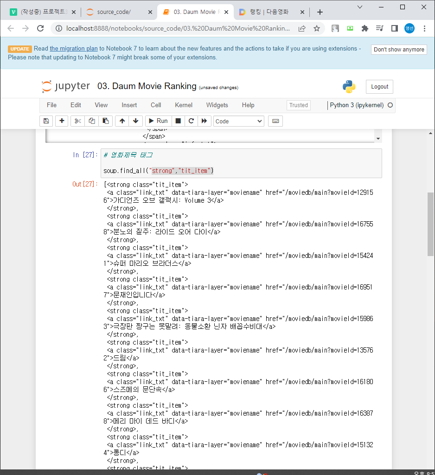Image resolution: width=435 pixels, height=475 pixels.
Task: Rename notebook via title 03. Daum Movie Ranking
Action: coord(147,86)
